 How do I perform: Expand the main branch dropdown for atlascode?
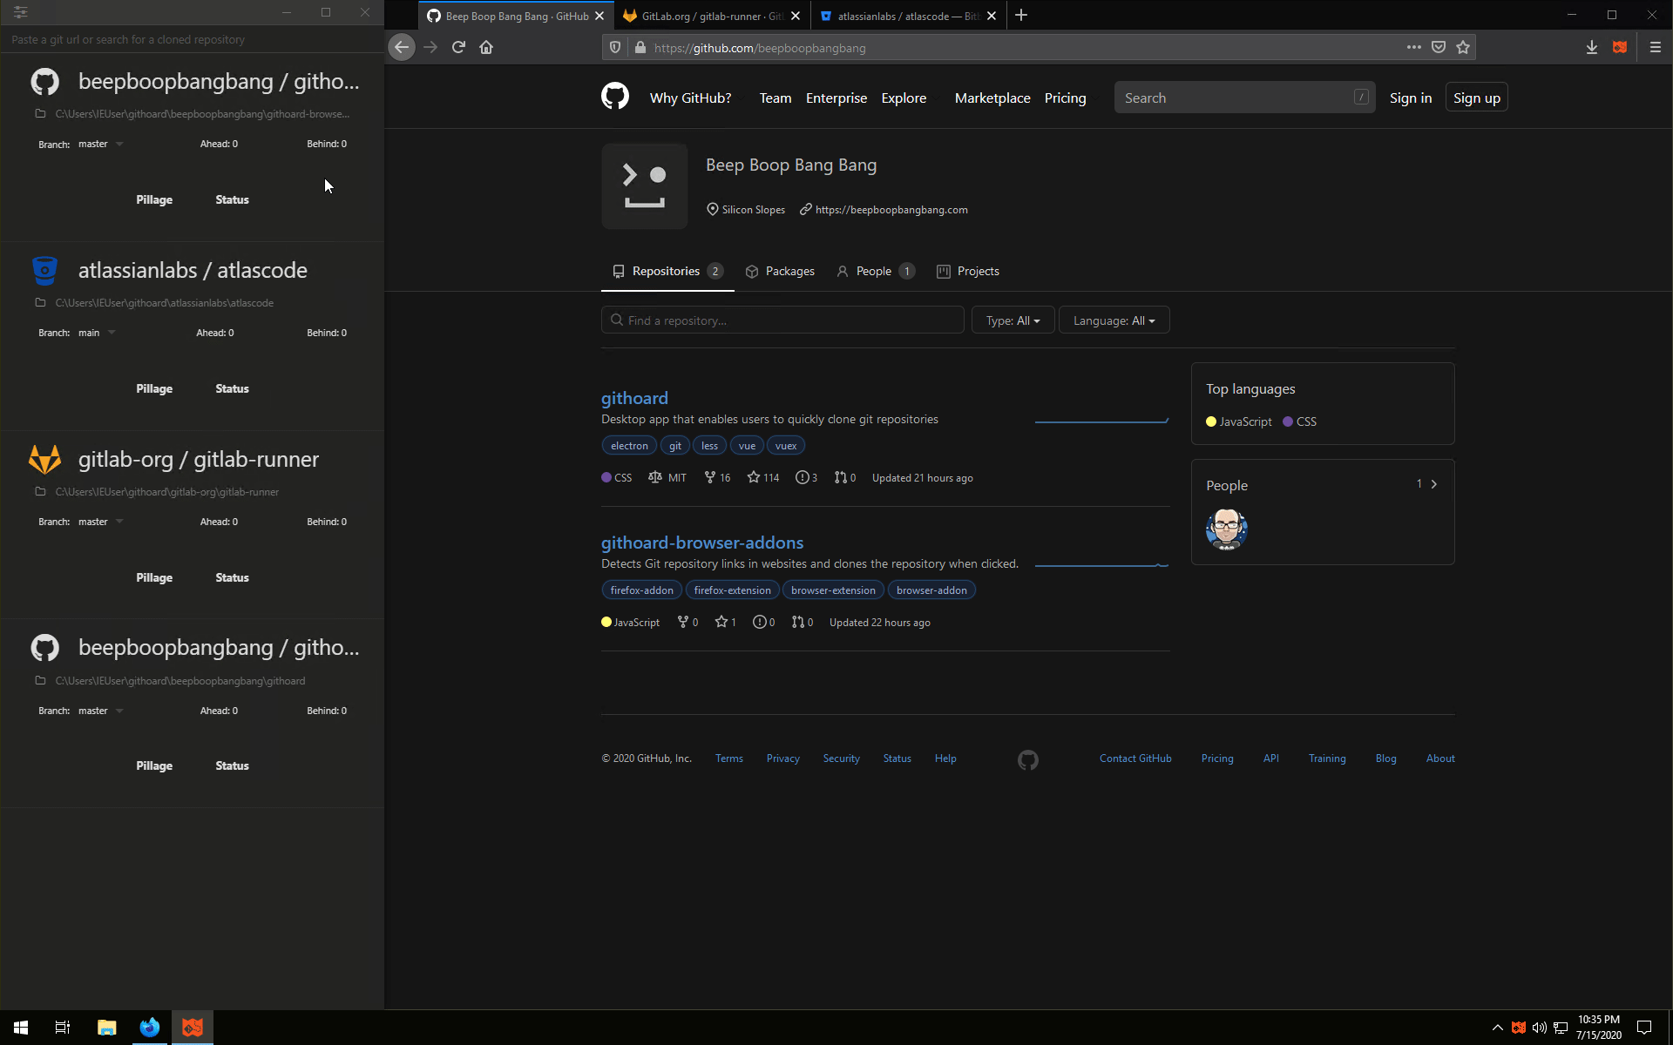[112, 333]
